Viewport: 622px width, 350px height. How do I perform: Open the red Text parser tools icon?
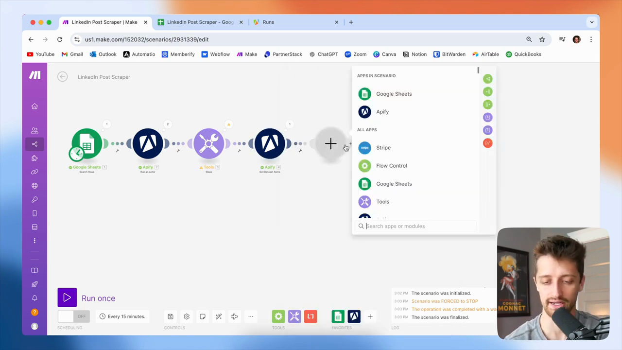(311, 316)
